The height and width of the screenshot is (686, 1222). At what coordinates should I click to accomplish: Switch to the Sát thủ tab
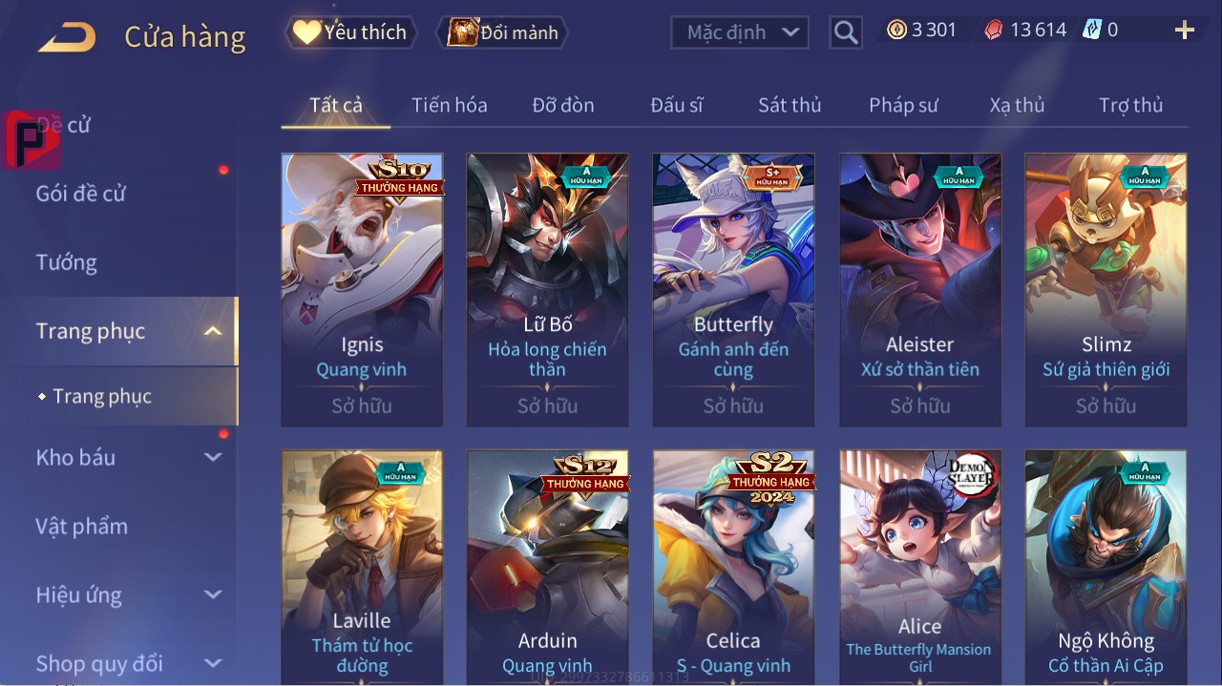[790, 105]
